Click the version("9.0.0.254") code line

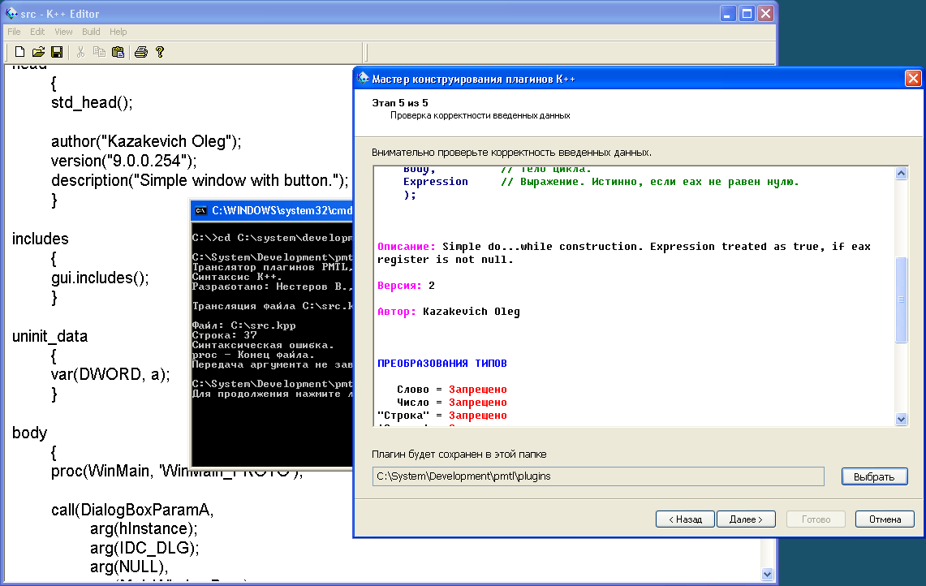coord(124,161)
